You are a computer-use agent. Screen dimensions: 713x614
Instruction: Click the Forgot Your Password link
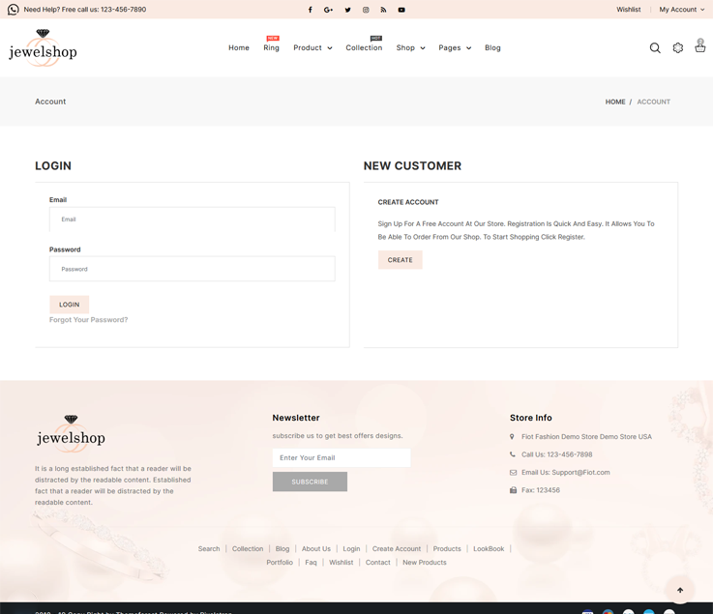pos(88,320)
